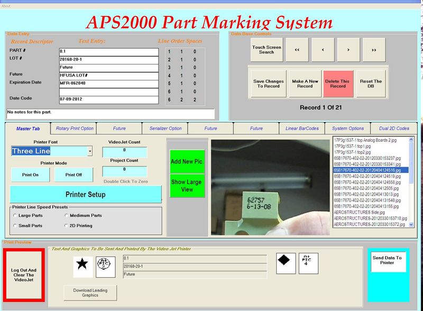Viewport: 423px width, 311px height.
Task: Go to previous record with < arrow
Action: (x=322, y=49)
